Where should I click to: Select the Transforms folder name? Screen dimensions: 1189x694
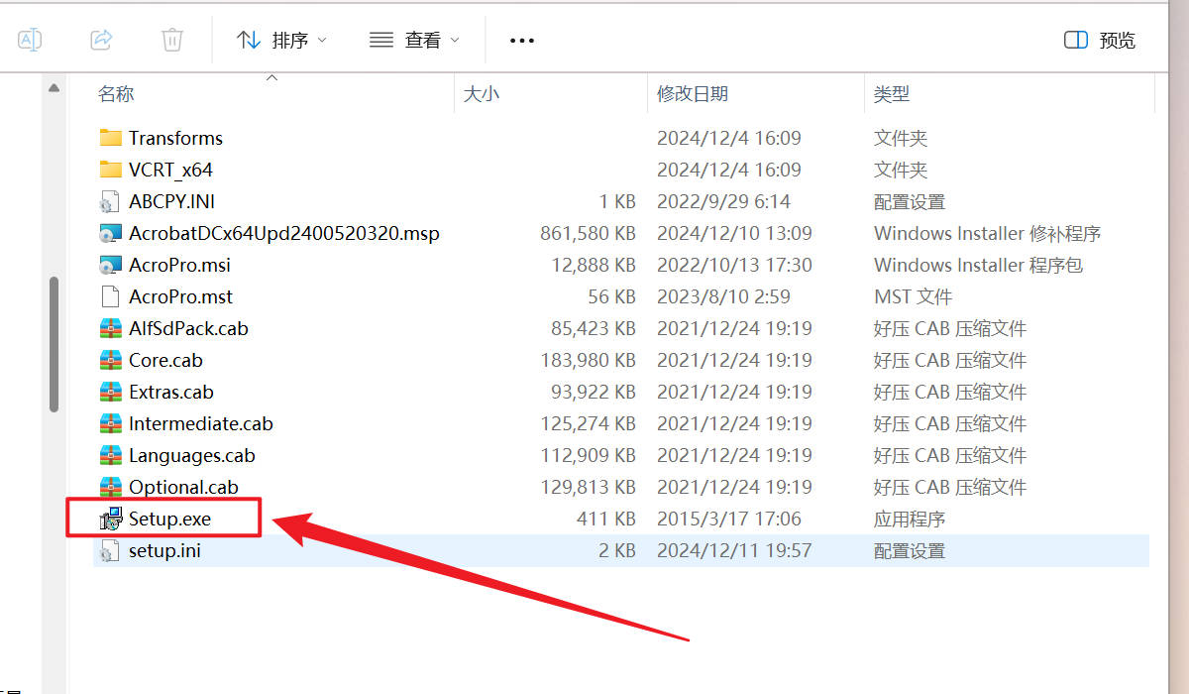point(175,138)
